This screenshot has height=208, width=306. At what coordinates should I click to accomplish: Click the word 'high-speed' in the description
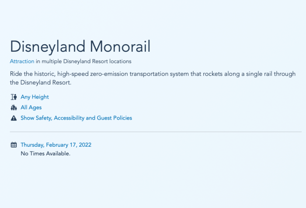click(x=73, y=74)
